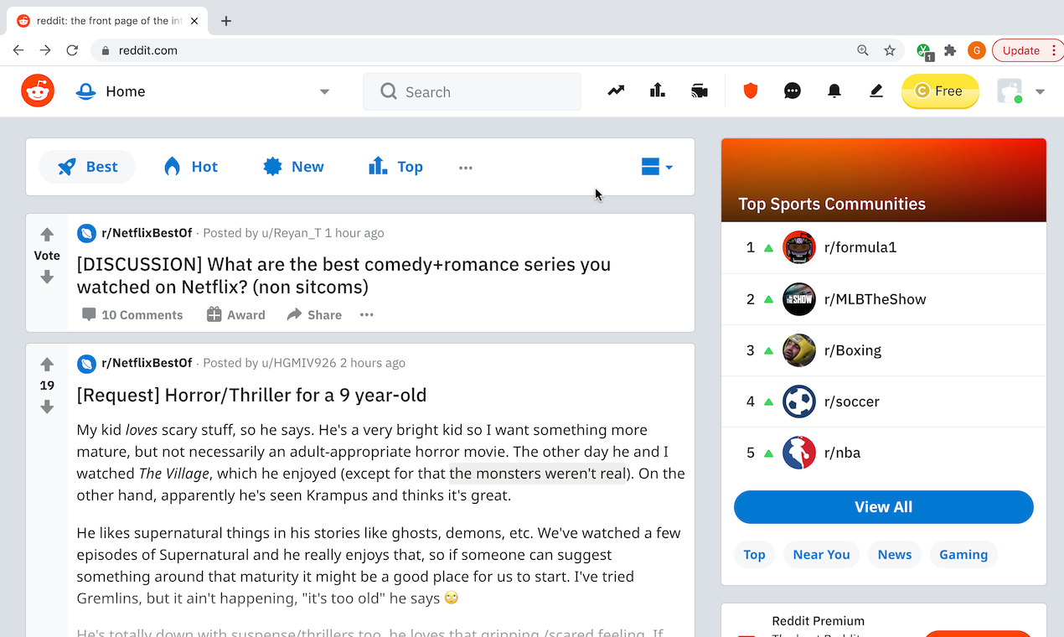Image resolution: width=1064 pixels, height=637 pixels.
Task: Click the green extension icon with badge
Action: [925, 51]
